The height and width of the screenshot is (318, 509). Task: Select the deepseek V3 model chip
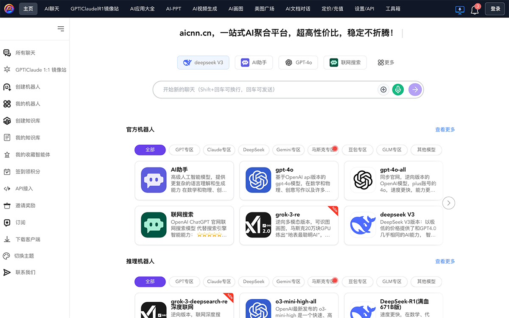tap(203, 63)
